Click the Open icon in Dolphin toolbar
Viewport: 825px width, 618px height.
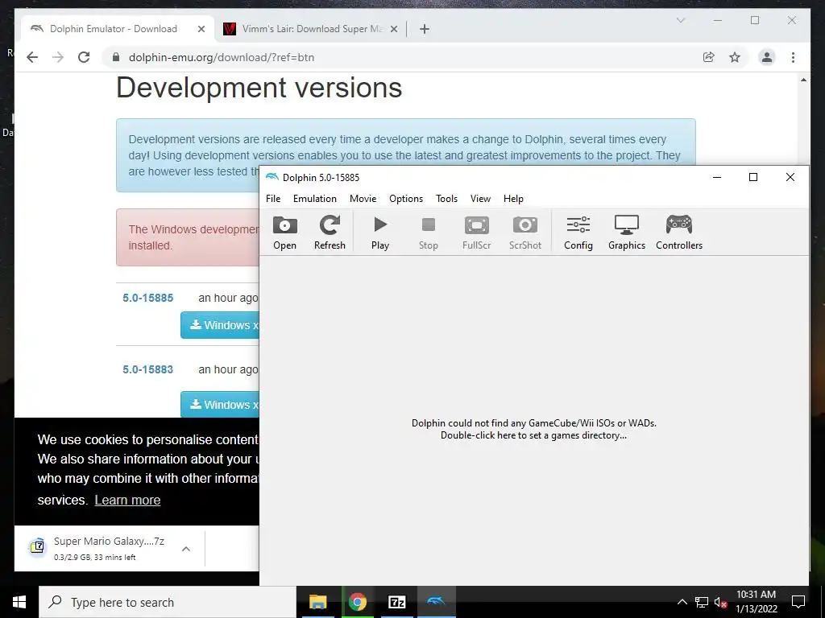pyautogui.click(x=284, y=233)
